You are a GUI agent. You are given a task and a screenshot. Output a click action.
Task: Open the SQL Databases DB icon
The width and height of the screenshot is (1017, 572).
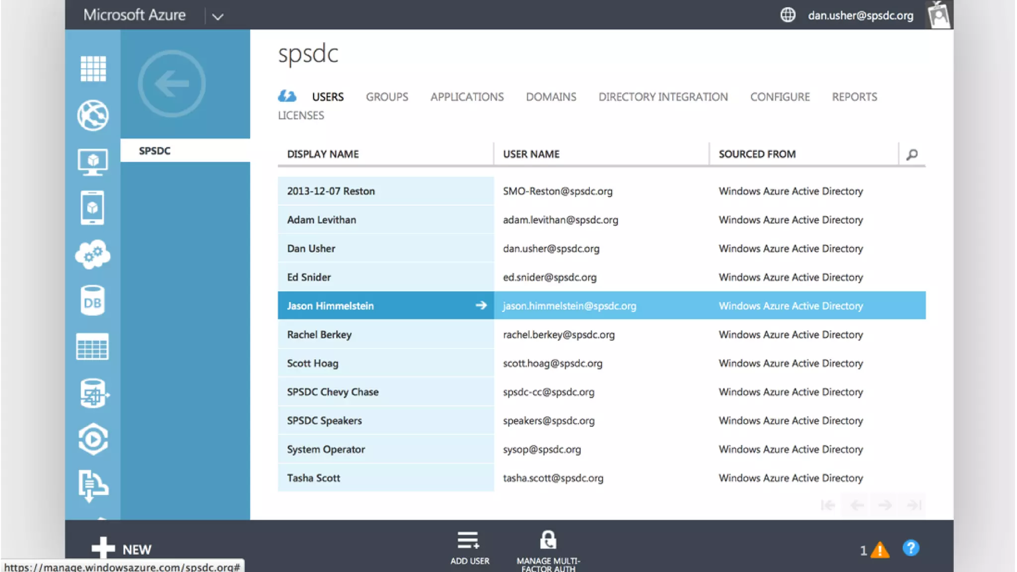[93, 301]
